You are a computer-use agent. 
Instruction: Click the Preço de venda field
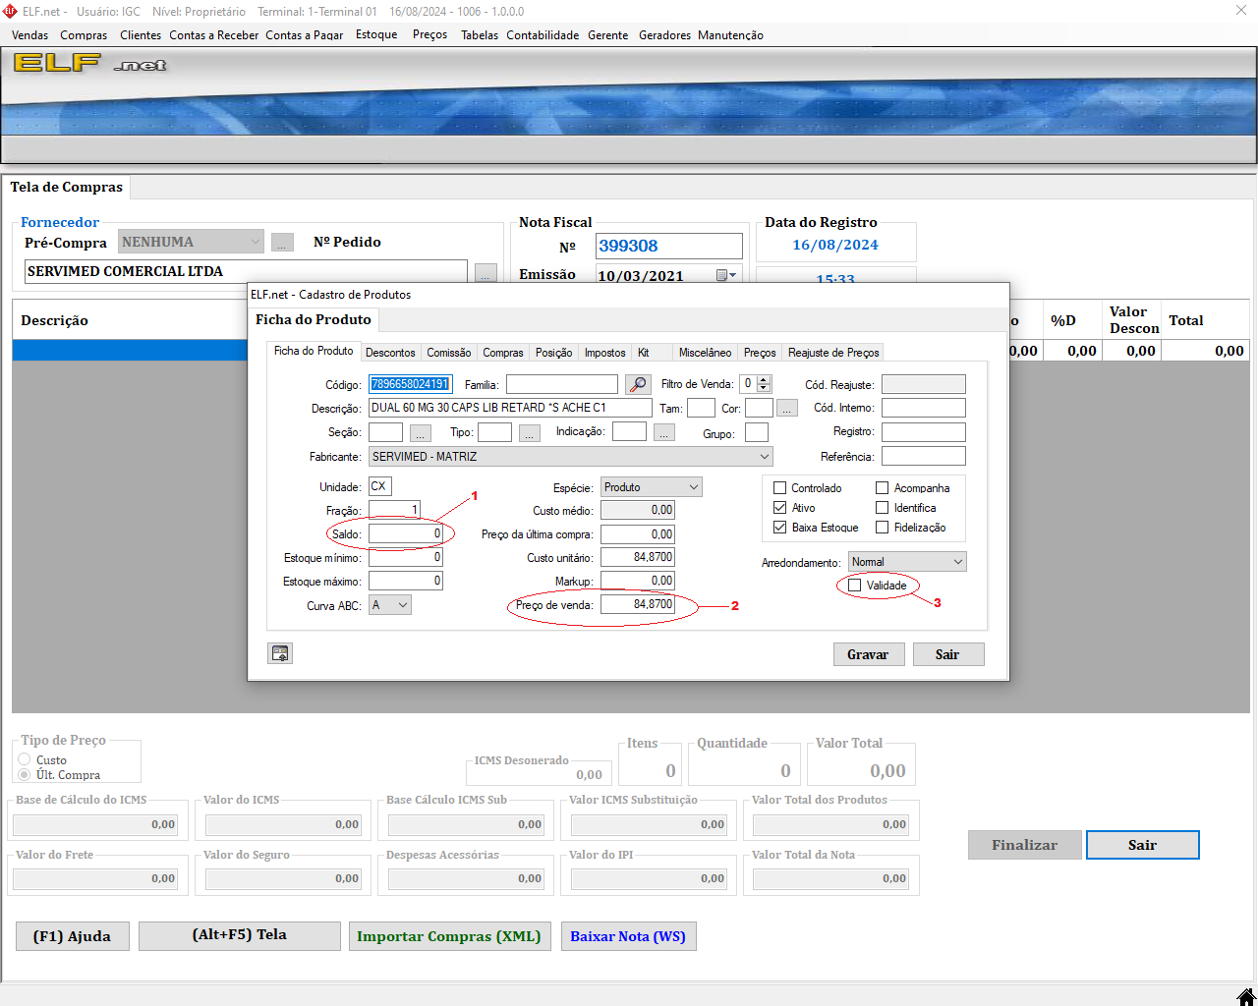coord(638,604)
